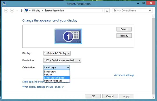Close the Screen Resolution window
157x101 pixels.
coord(151,3)
